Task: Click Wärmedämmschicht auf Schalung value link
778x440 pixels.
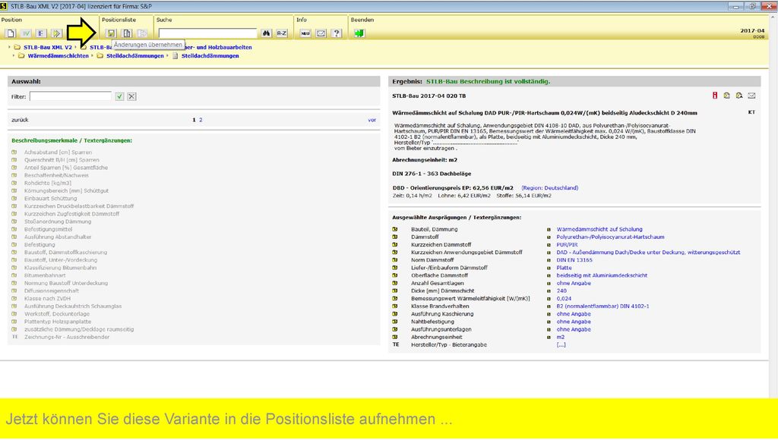Action: tap(599, 229)
